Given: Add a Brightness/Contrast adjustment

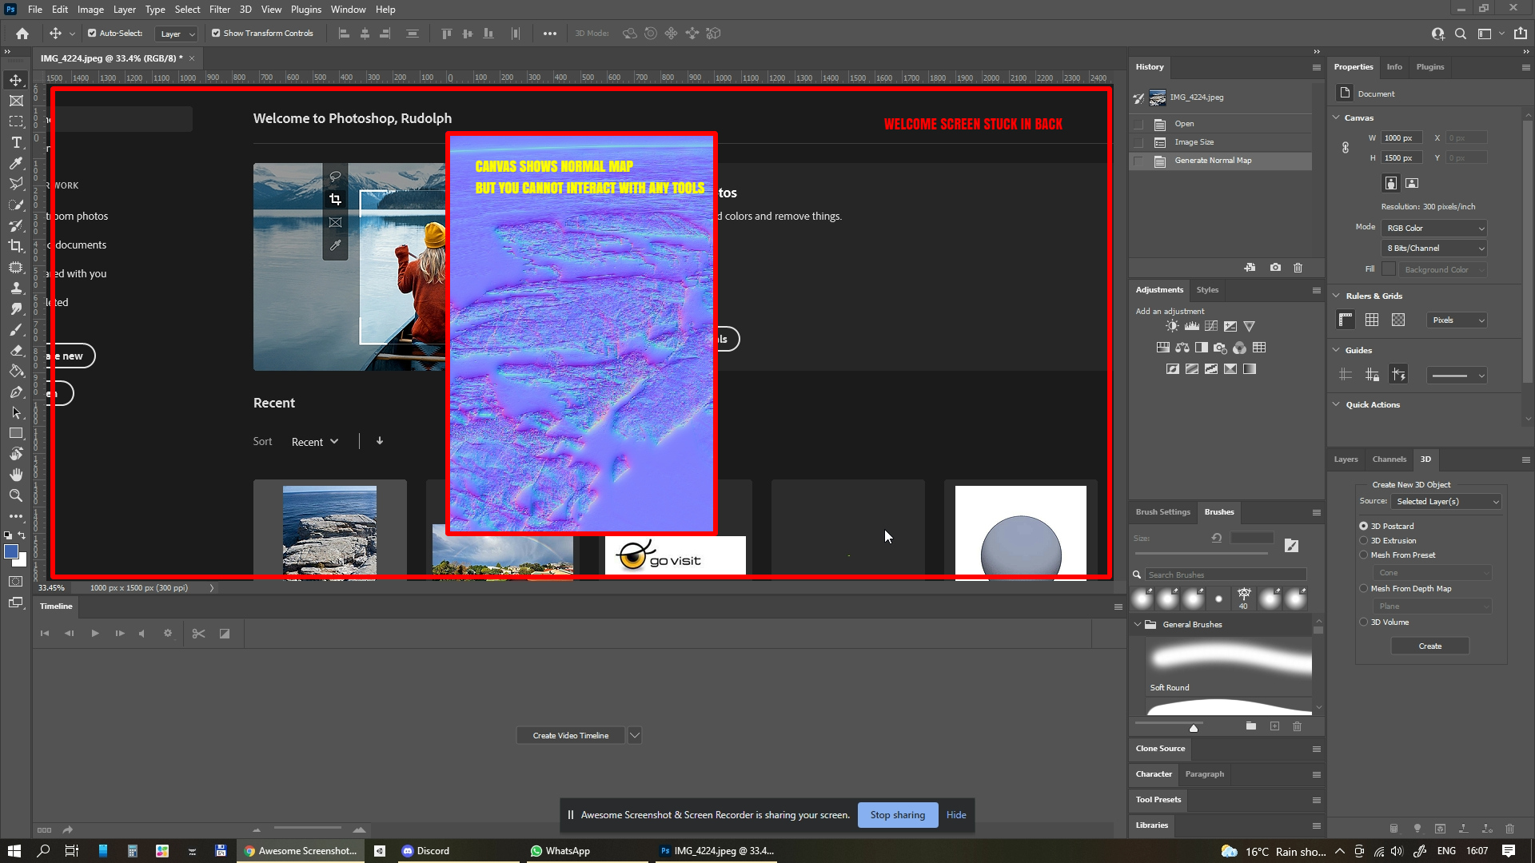Looking at the screenshot, I should 1172,326.
